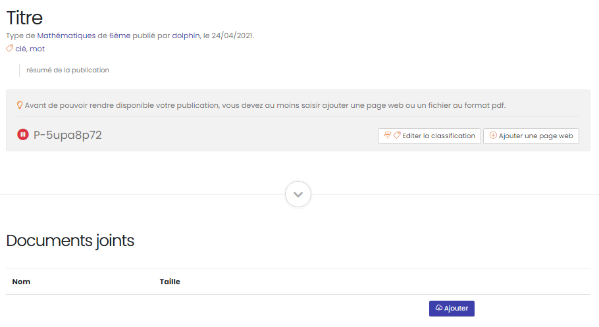The image size is (599, 327).
Task: Expand section with the round chevron button
Action: tap(298, 194)
